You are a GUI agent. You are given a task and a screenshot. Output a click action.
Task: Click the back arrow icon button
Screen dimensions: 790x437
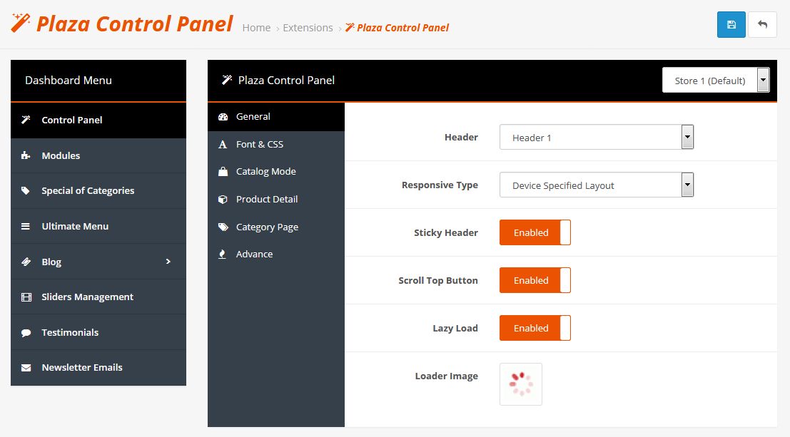coord(762,25)
